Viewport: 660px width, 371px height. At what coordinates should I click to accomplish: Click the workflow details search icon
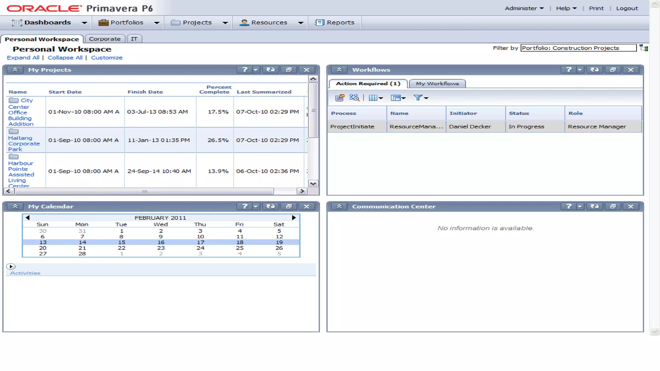(354, 98)
